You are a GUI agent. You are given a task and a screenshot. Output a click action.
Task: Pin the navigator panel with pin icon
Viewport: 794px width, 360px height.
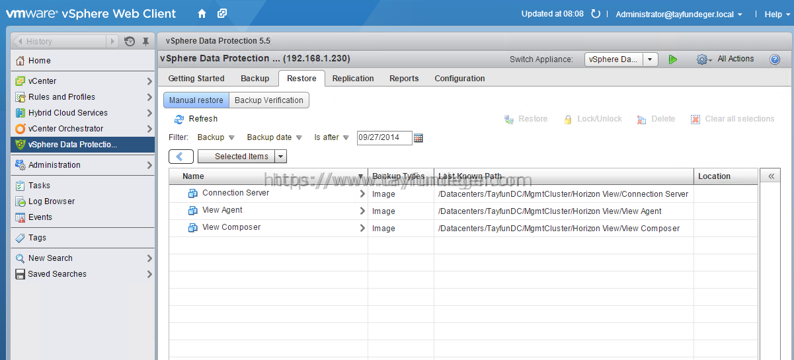tap(145, 41)
